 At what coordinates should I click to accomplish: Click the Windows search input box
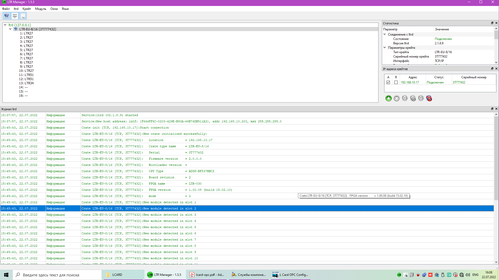click(x=57, y=275)
